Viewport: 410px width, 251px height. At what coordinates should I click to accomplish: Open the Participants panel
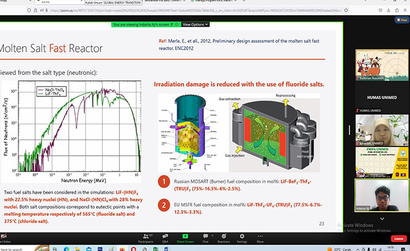point(146,238)
